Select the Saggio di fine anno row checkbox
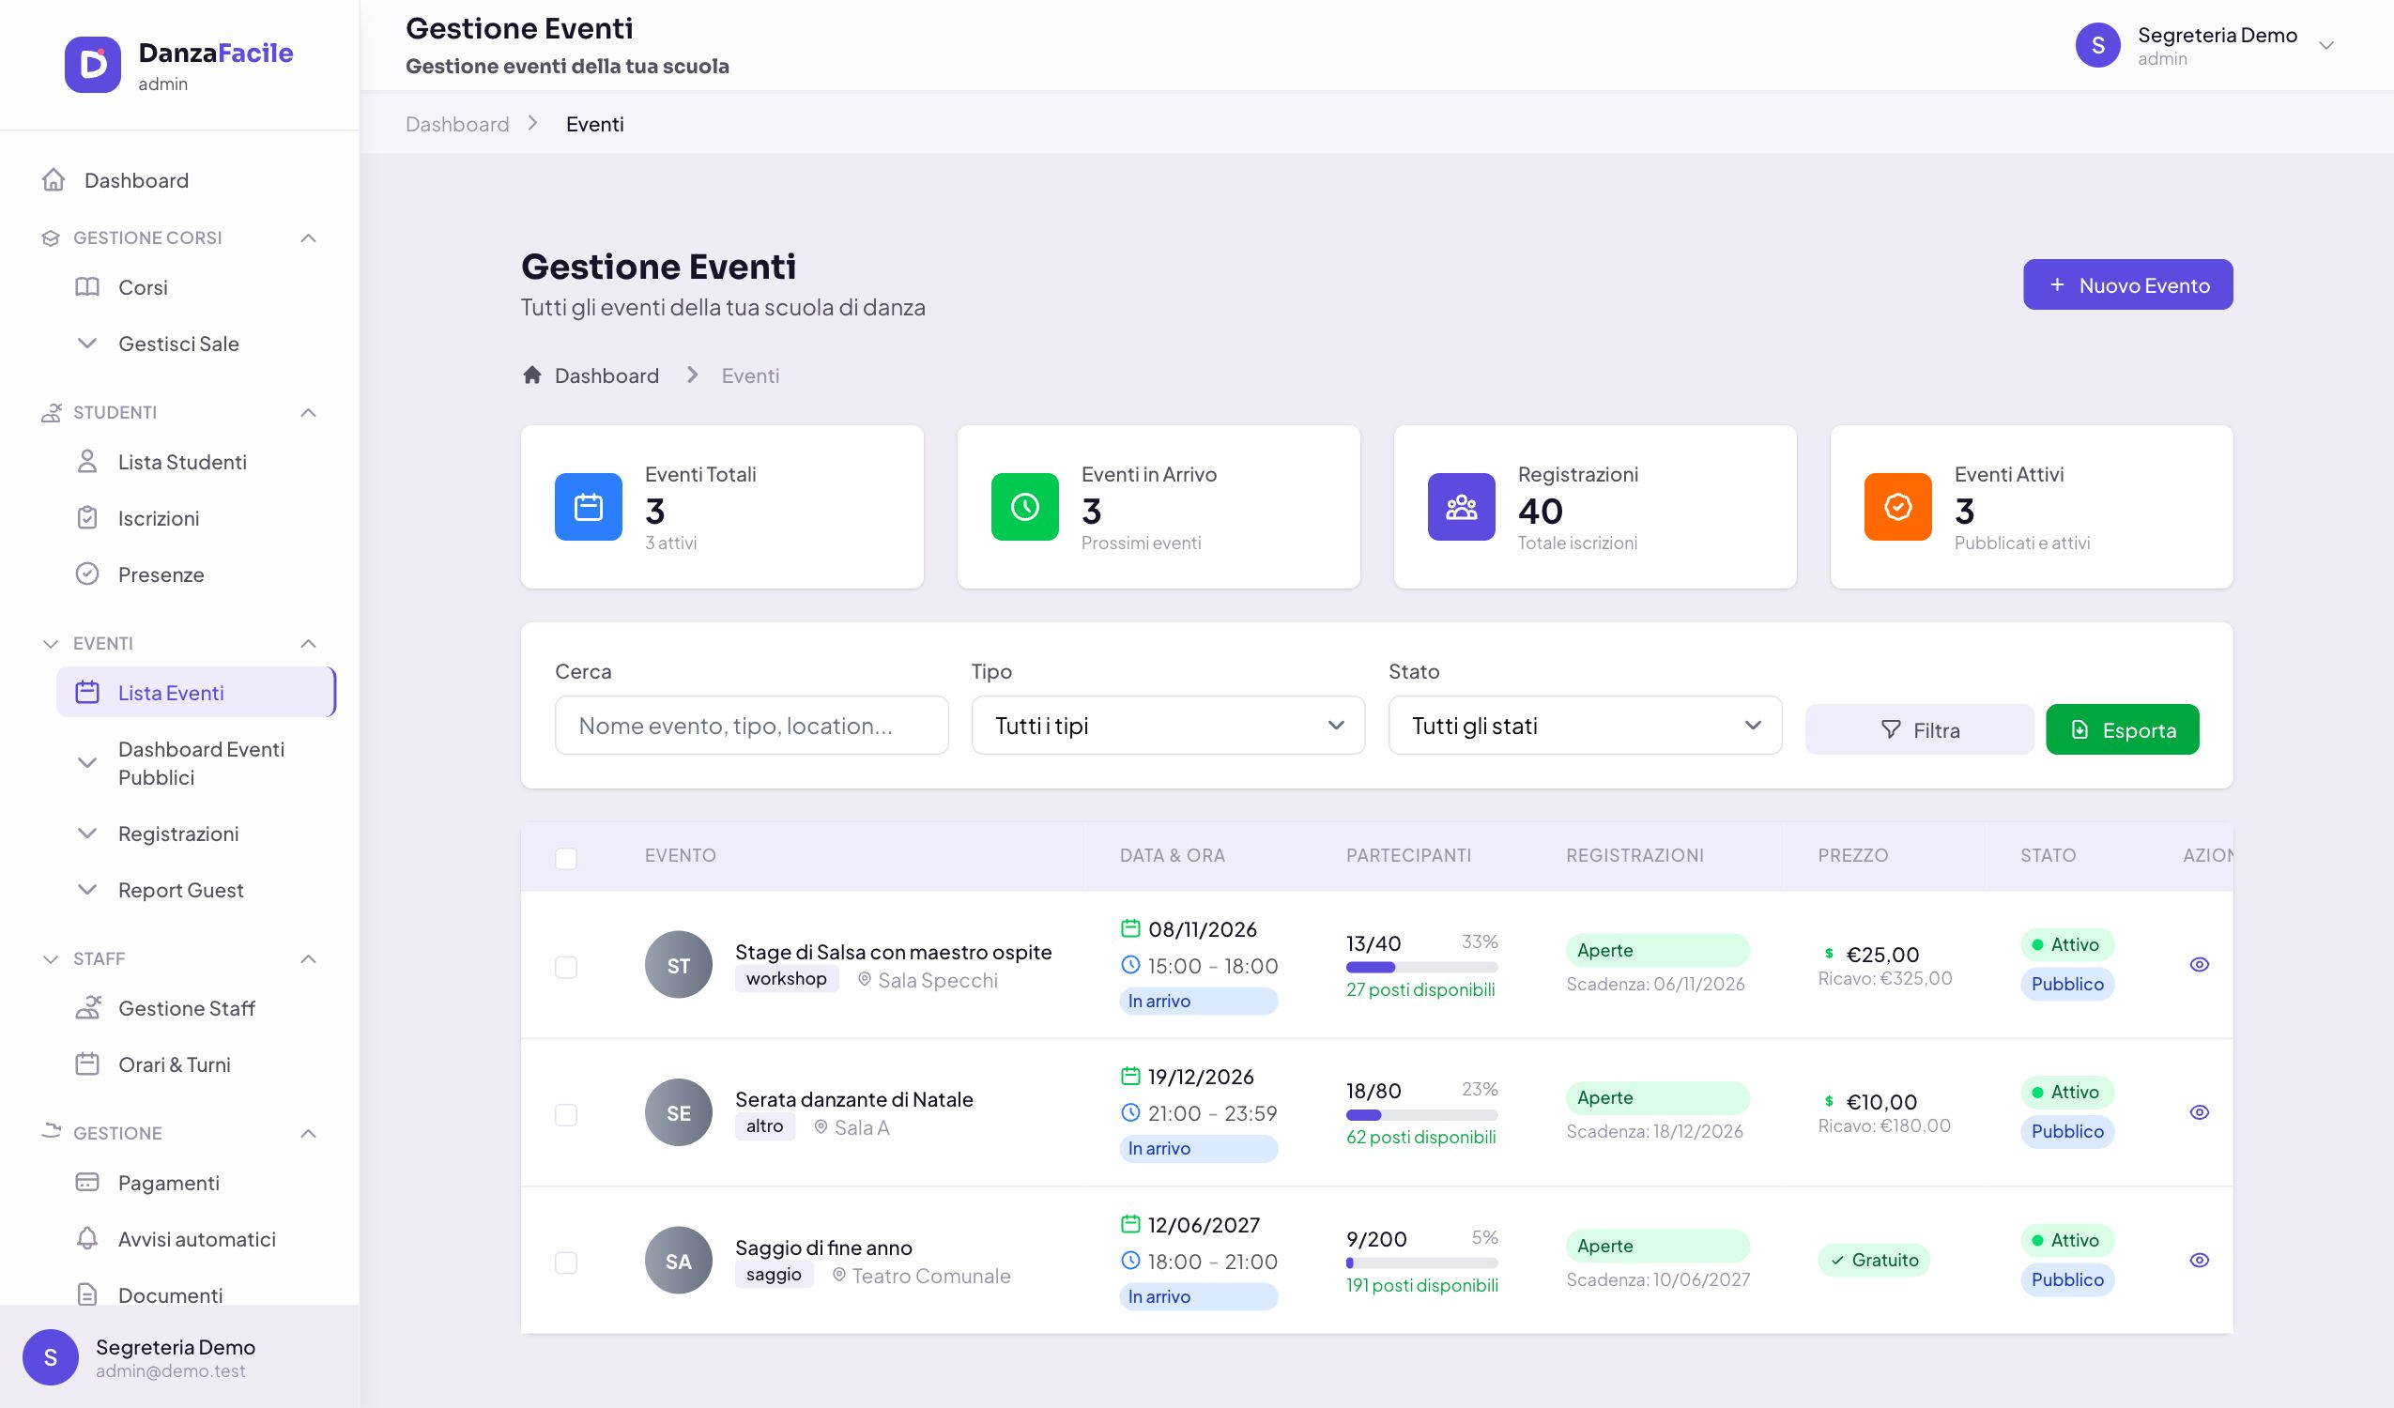This screenshot has height=1408, width=2394. (x=566, y=1263)
